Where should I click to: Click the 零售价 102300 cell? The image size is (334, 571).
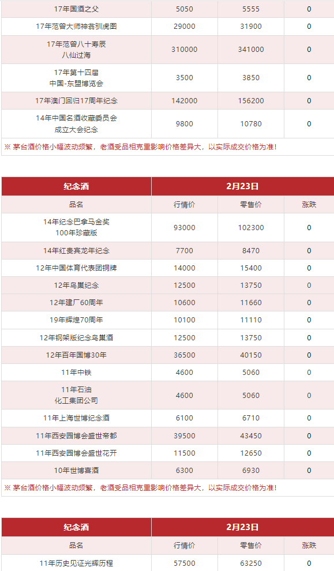click(251, 228)
